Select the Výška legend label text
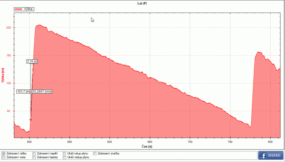Image resolution: width=285 pixels, height=162 pixels. [x=28, y=9]
